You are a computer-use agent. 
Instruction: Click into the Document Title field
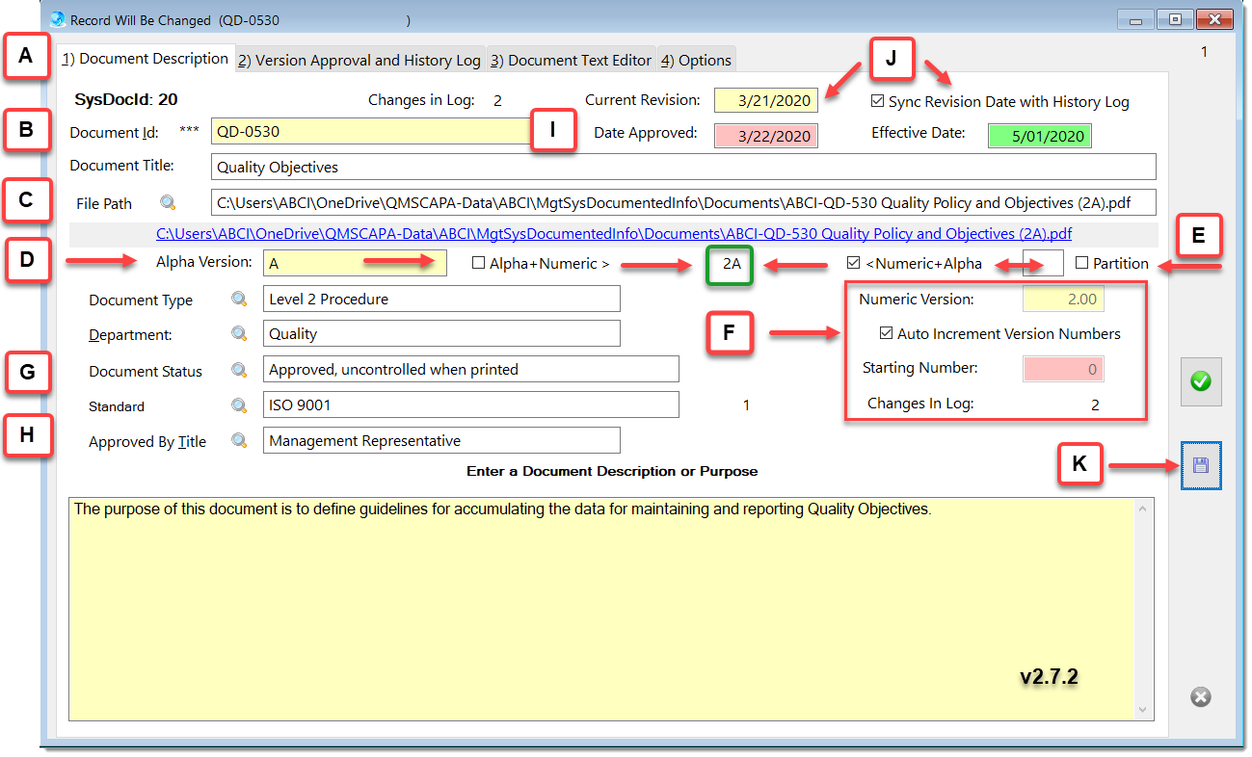click(x=682, y=168)
